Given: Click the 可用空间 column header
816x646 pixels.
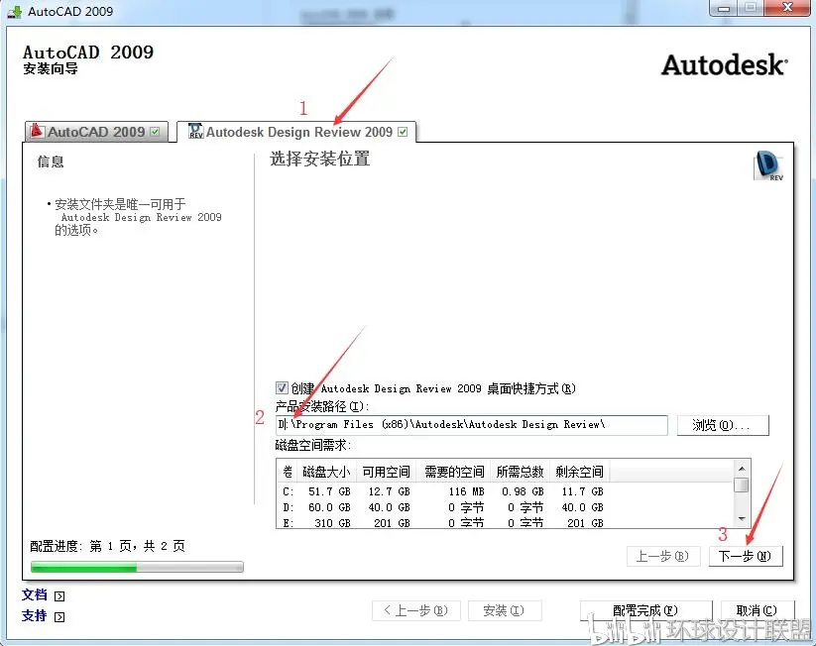Looking at the screenshot, I should 386,472.
